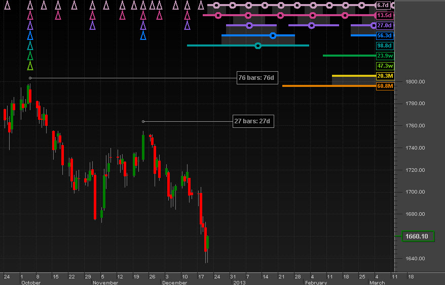This screenshot has height=285, width=445.
Task: Open the orange 60.8M cycle label
Action: pos(384,86)
